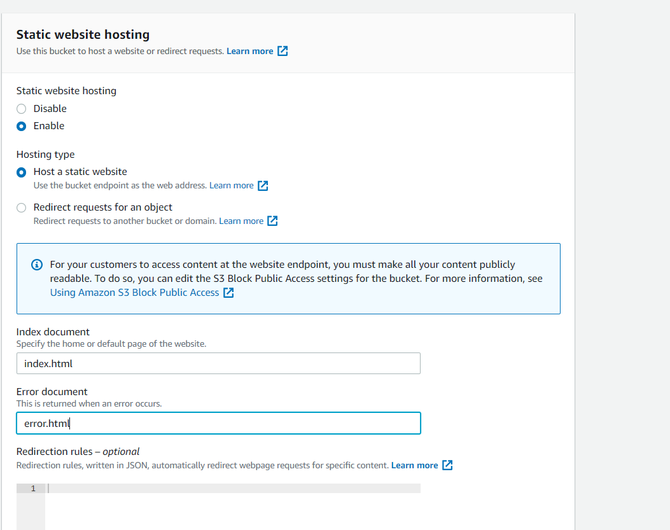Click external link icon after redirect Learn more
Screen dimensions: 670x530
[272, 221]
